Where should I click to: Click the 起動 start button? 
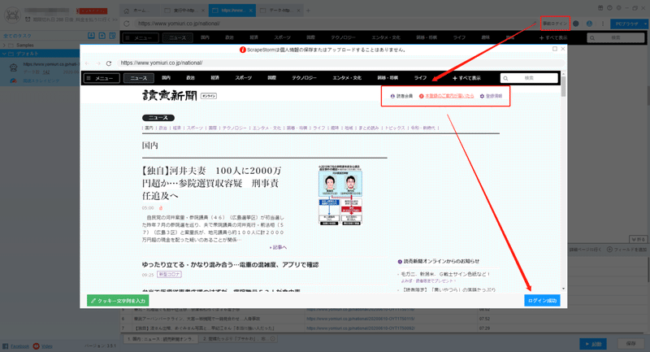click(x=593, y=344)
